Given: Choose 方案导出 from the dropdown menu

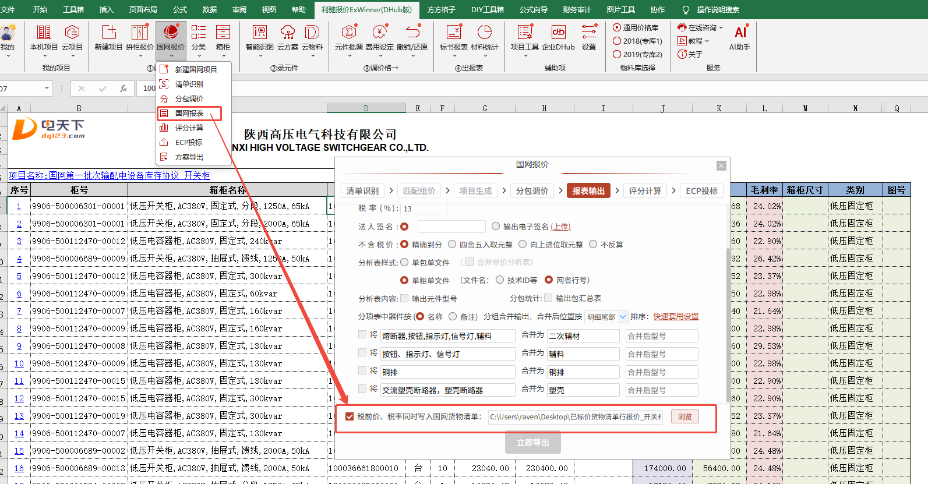Looking at the screenshot, I should pos(189,157).
